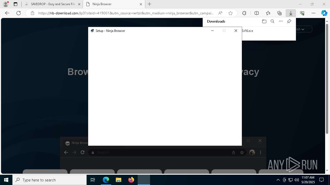This screenshot has height=185, width=330.
Task: Open more options in Downloads panel
Action: pyautogui.click(x=281, y=21)
